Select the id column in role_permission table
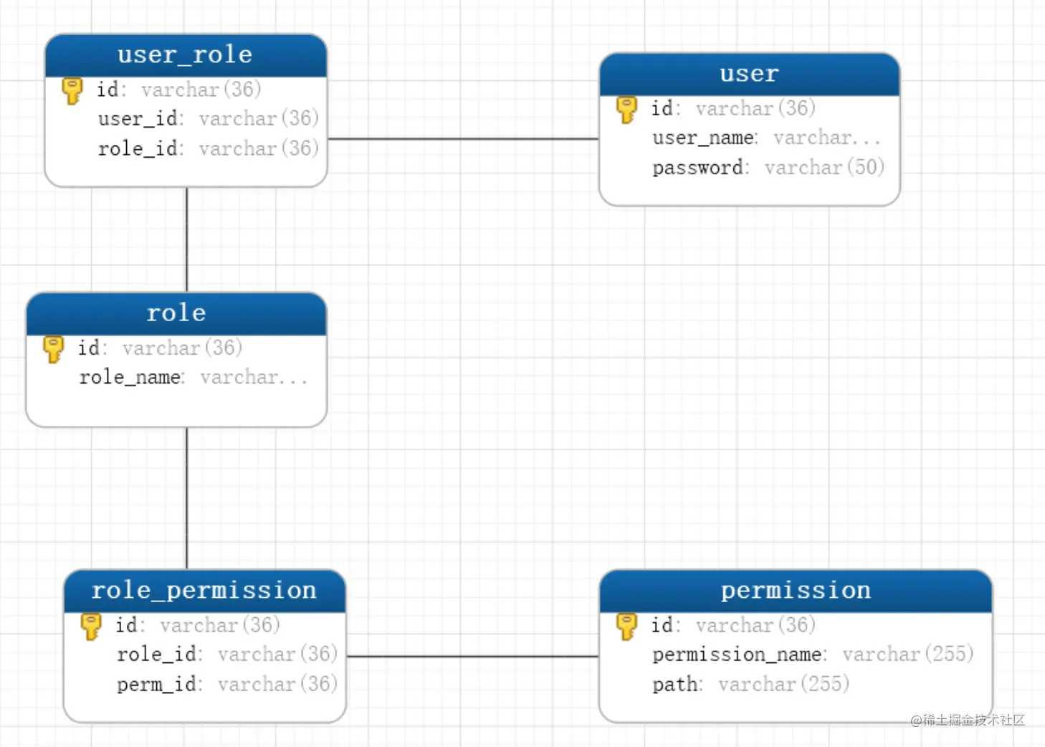 [198, 625]
